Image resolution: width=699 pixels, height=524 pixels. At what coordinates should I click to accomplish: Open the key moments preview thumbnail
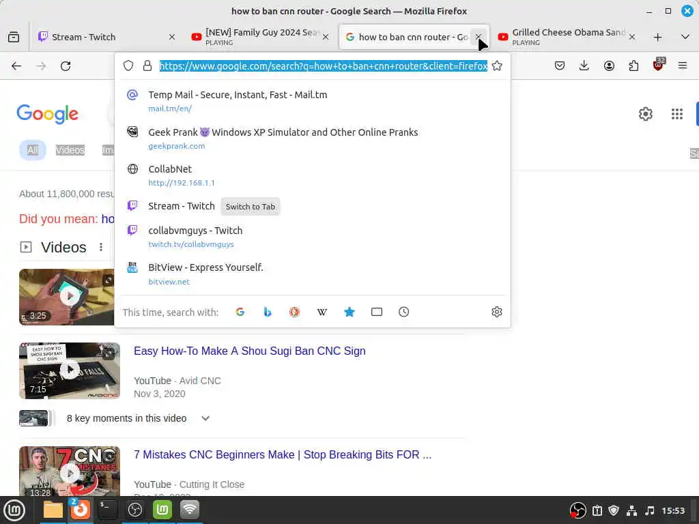click(x=33, y=418)
